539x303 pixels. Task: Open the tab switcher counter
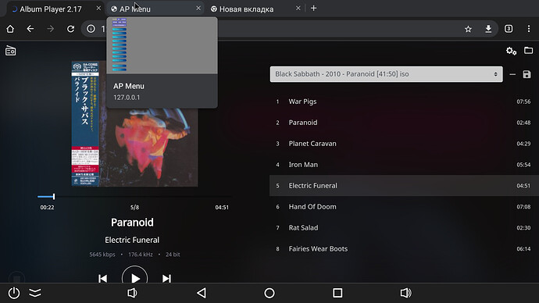coord(509,29)
